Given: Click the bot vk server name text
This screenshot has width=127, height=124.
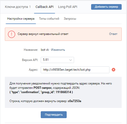Looking at the screenshot, I should click(45, 50).
